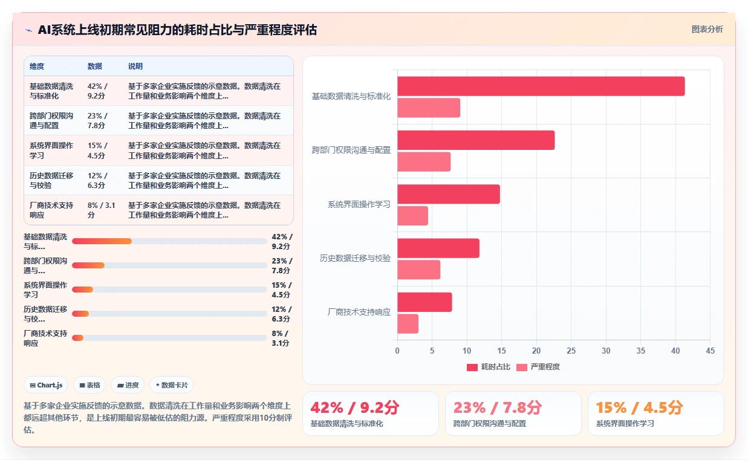Image resolution: width=748 pixels, height=460 pixels.
Task: Click table cell 23% / 7.8分
Action: (97, 120)
